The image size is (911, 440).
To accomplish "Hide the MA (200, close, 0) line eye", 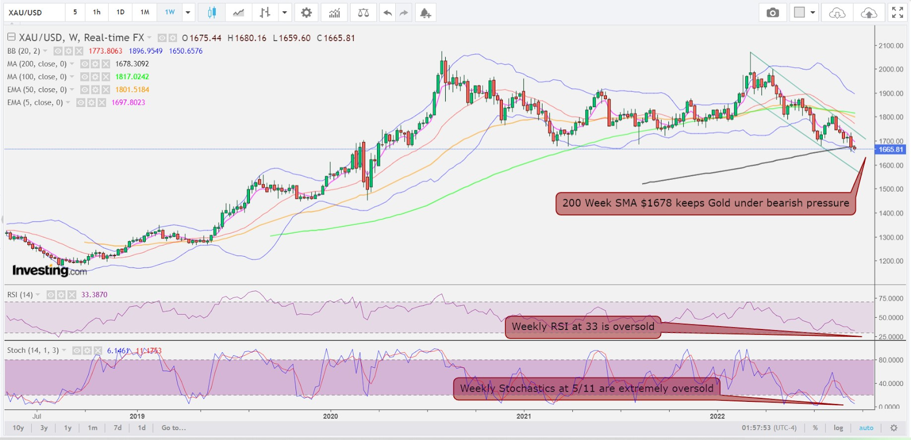I will [x=85, y=64].
